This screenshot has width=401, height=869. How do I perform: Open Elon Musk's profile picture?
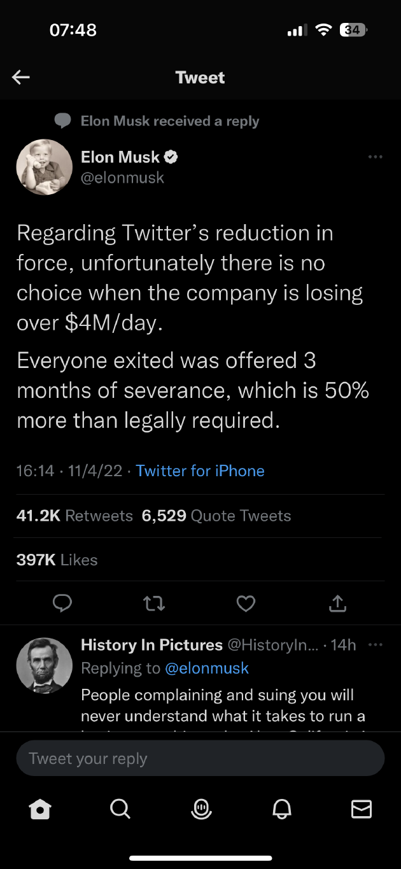click(44, 167)
